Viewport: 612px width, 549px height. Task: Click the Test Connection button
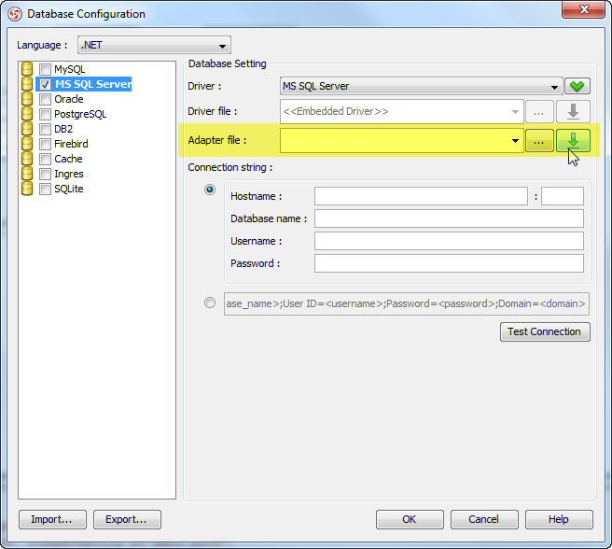545,331
